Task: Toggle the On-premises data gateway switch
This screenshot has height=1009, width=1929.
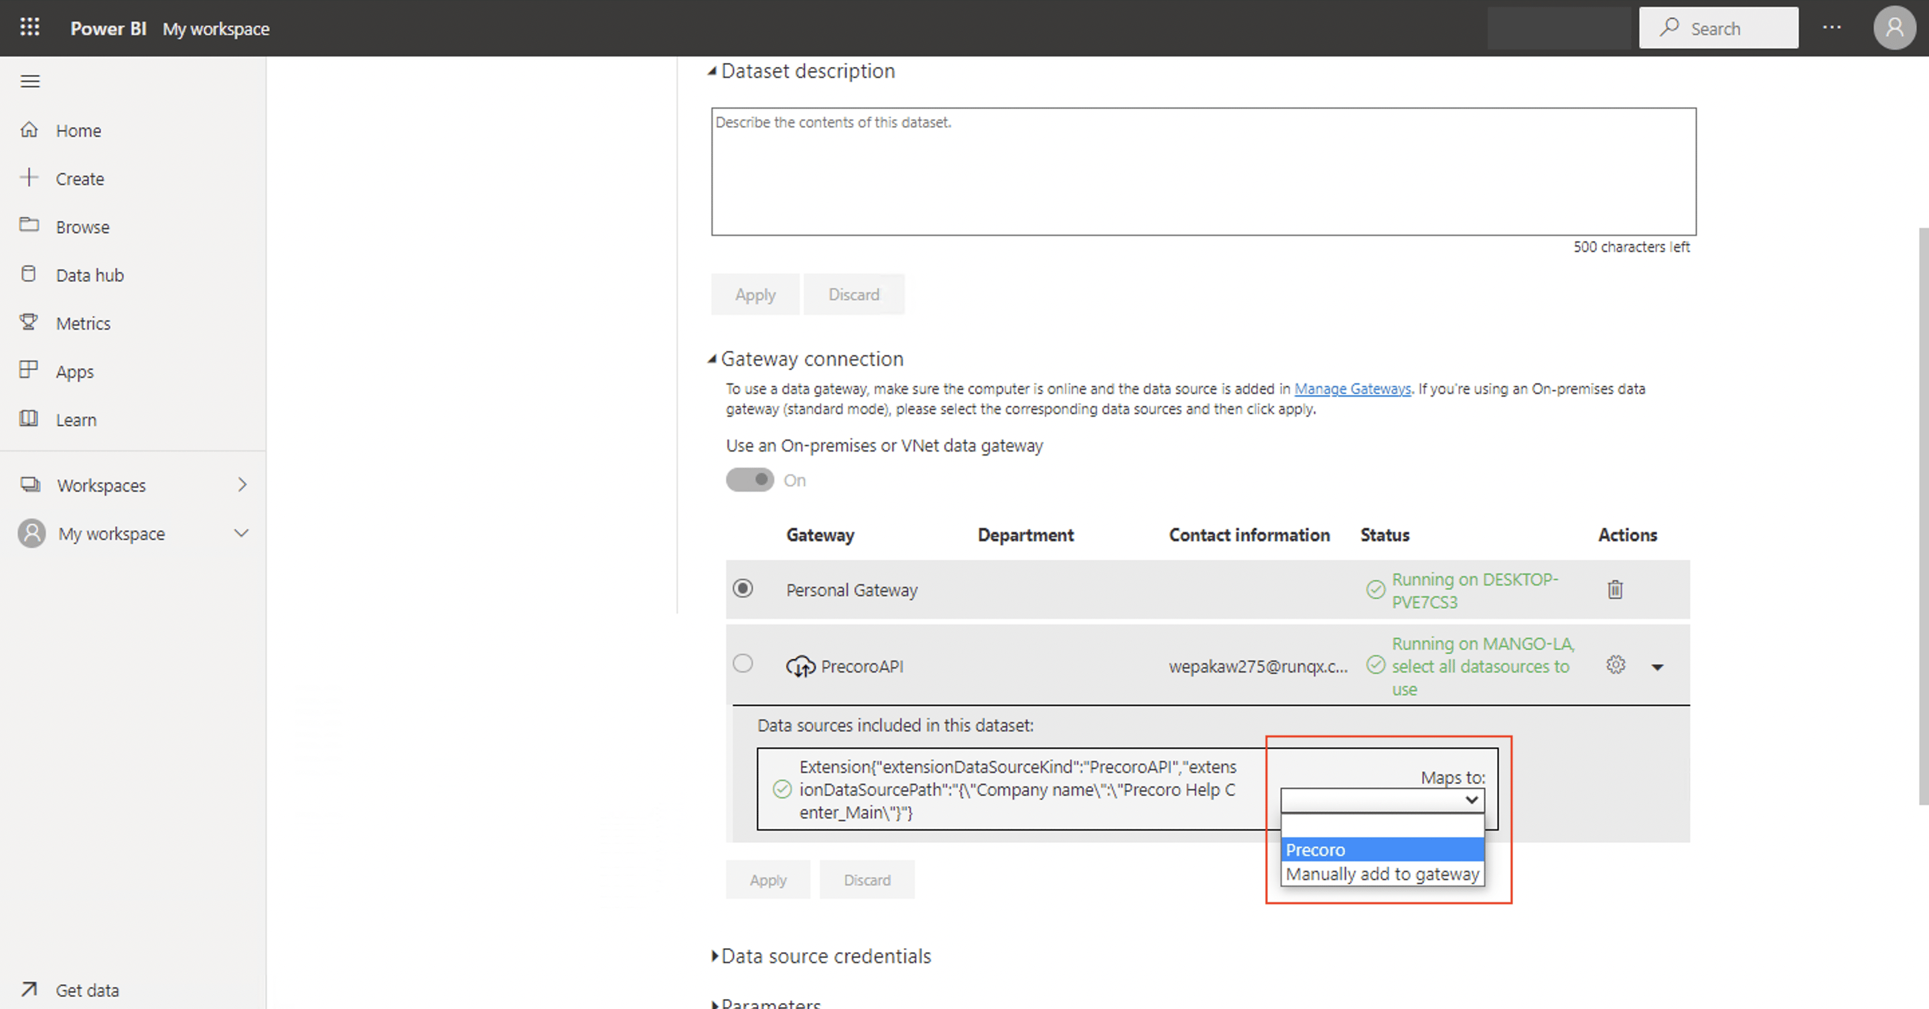Action: point(749,480)
